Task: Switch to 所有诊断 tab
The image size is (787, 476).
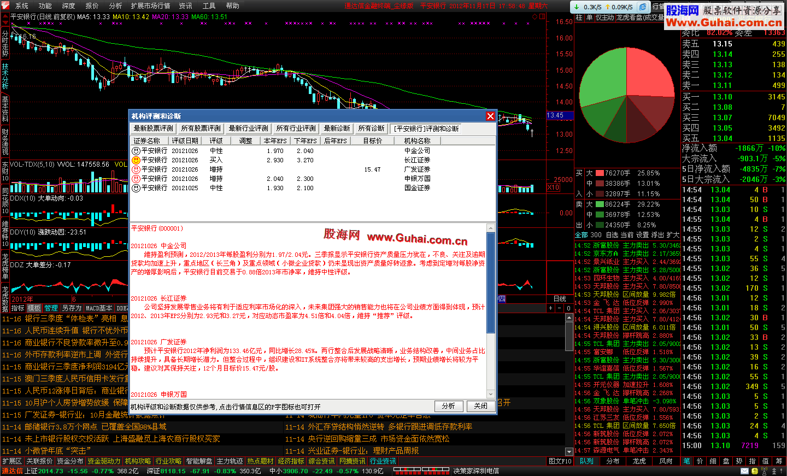Action: point(372,128)
